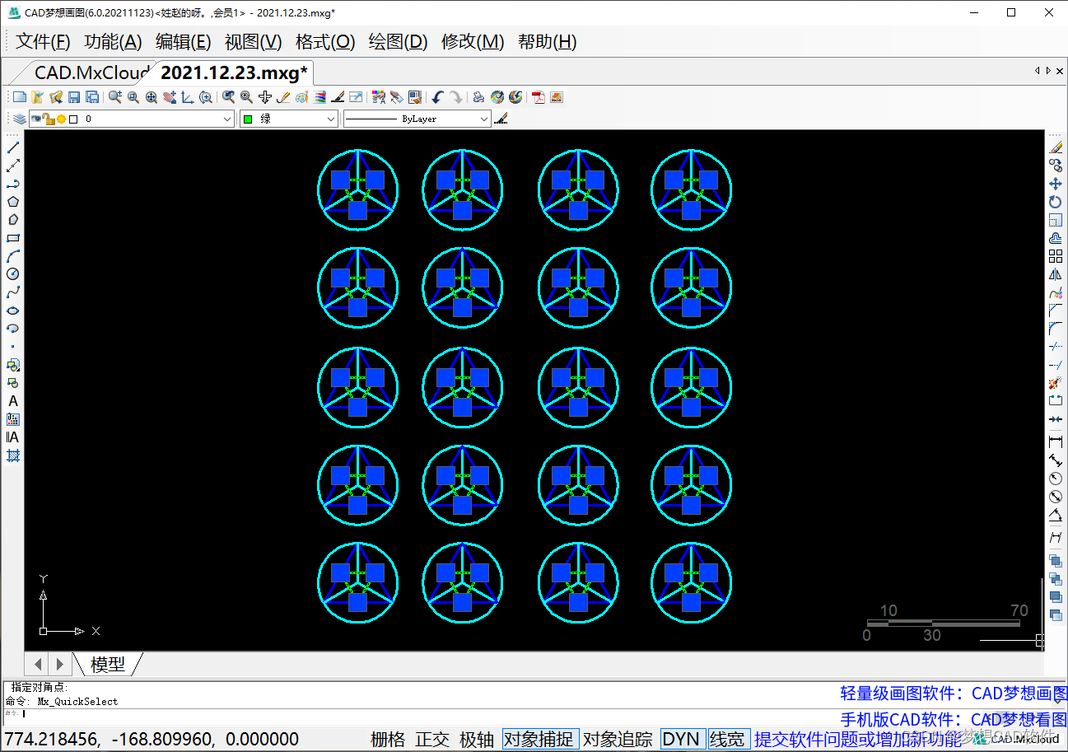This screenshot has width=1068, height=752.
Task: Switch to the CAD.MxCloud tab
Action: [x=91, y=72]
